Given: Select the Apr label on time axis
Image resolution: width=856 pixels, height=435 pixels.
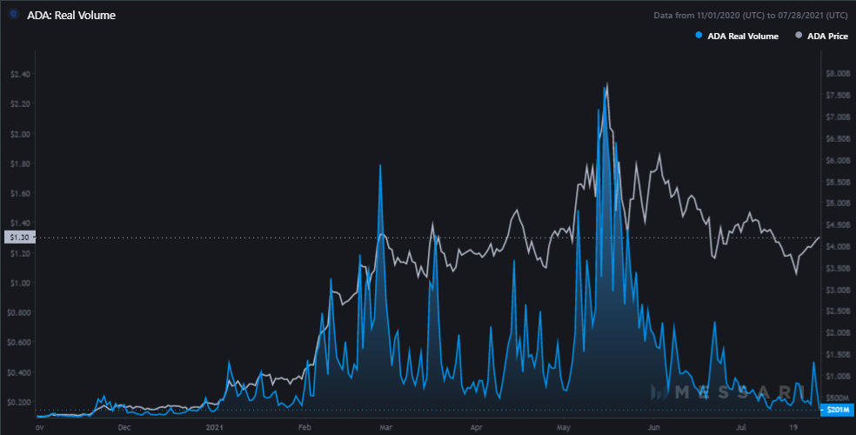Looking at the screenshot, I should [x=476, y=427].
